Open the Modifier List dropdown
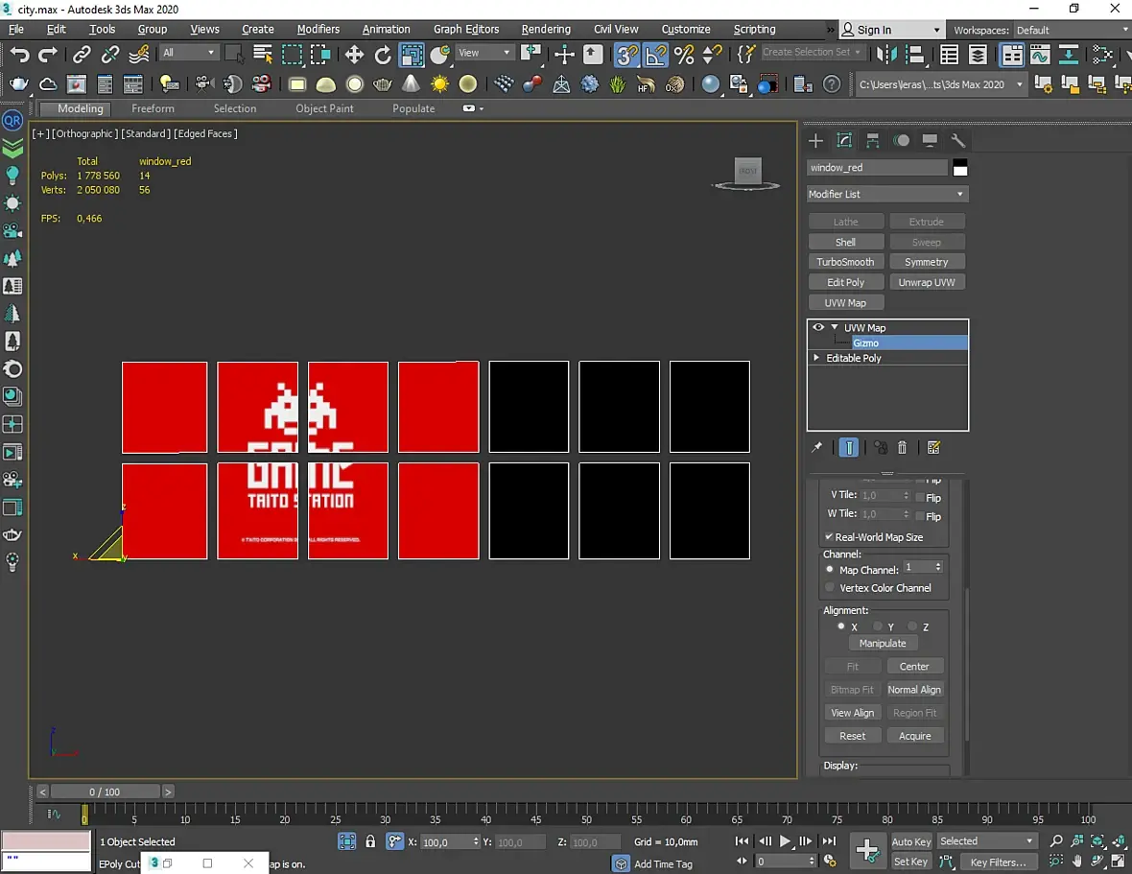 886,194
